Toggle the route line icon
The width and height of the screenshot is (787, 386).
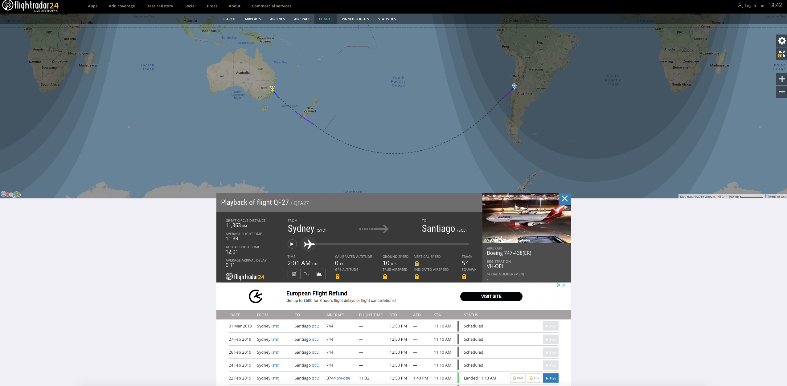click(x=307, y=274)
